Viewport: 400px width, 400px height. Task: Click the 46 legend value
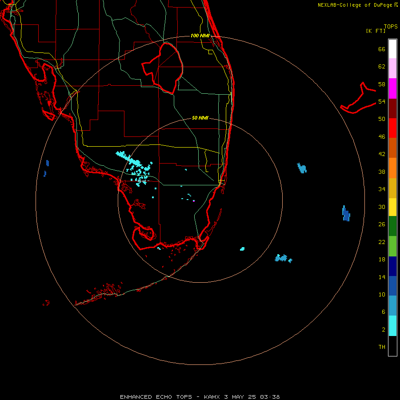(382, 137)
